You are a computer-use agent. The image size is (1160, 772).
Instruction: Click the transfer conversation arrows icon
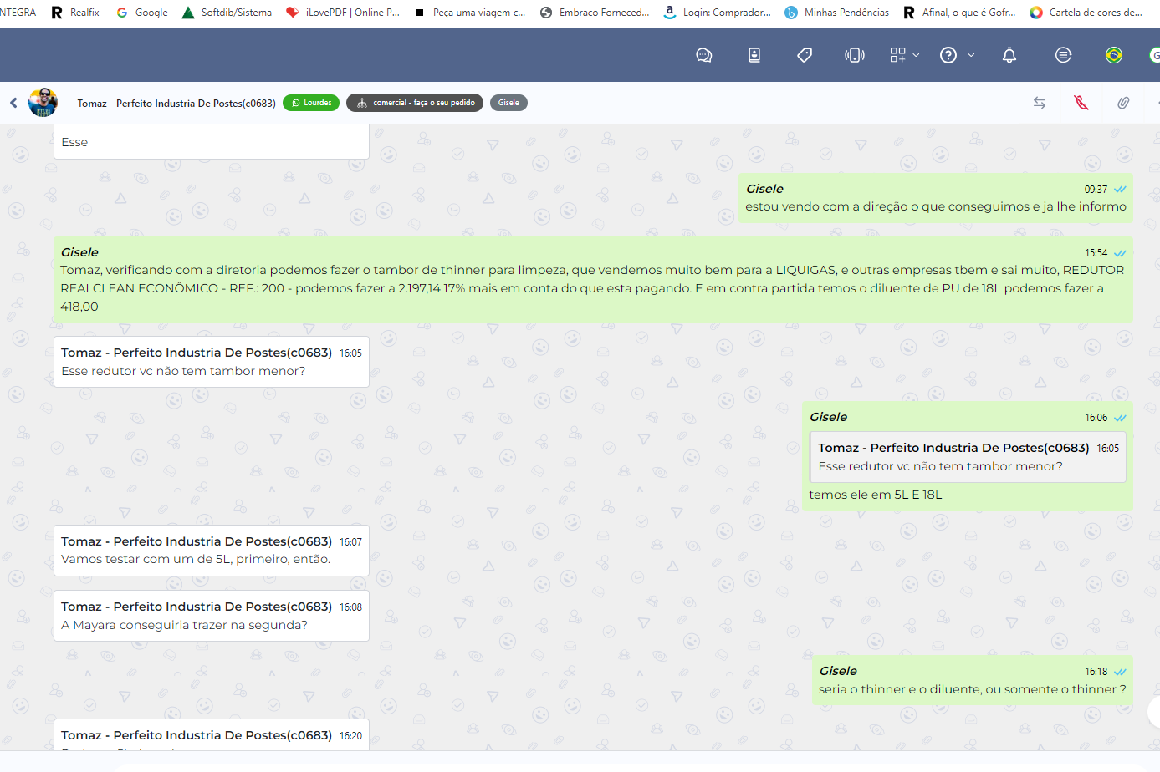click(1040, 103)
